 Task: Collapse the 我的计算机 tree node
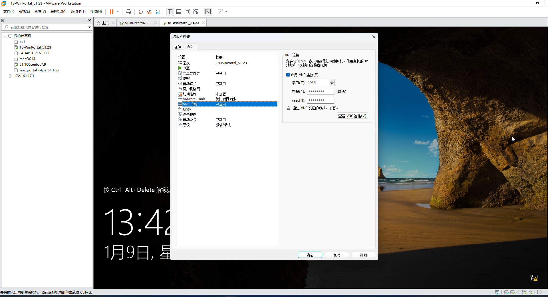5,36
